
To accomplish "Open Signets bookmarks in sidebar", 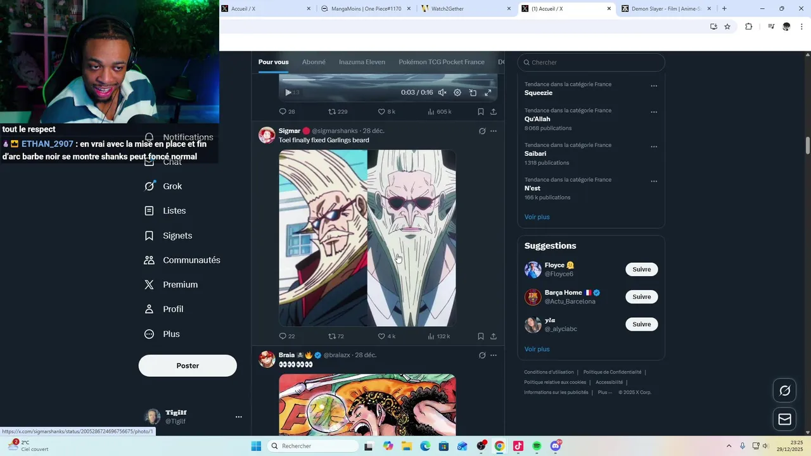I will 168,236.
